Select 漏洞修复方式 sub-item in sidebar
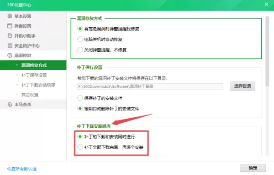The height and width of the screenshot is (175, 274). 33,65
